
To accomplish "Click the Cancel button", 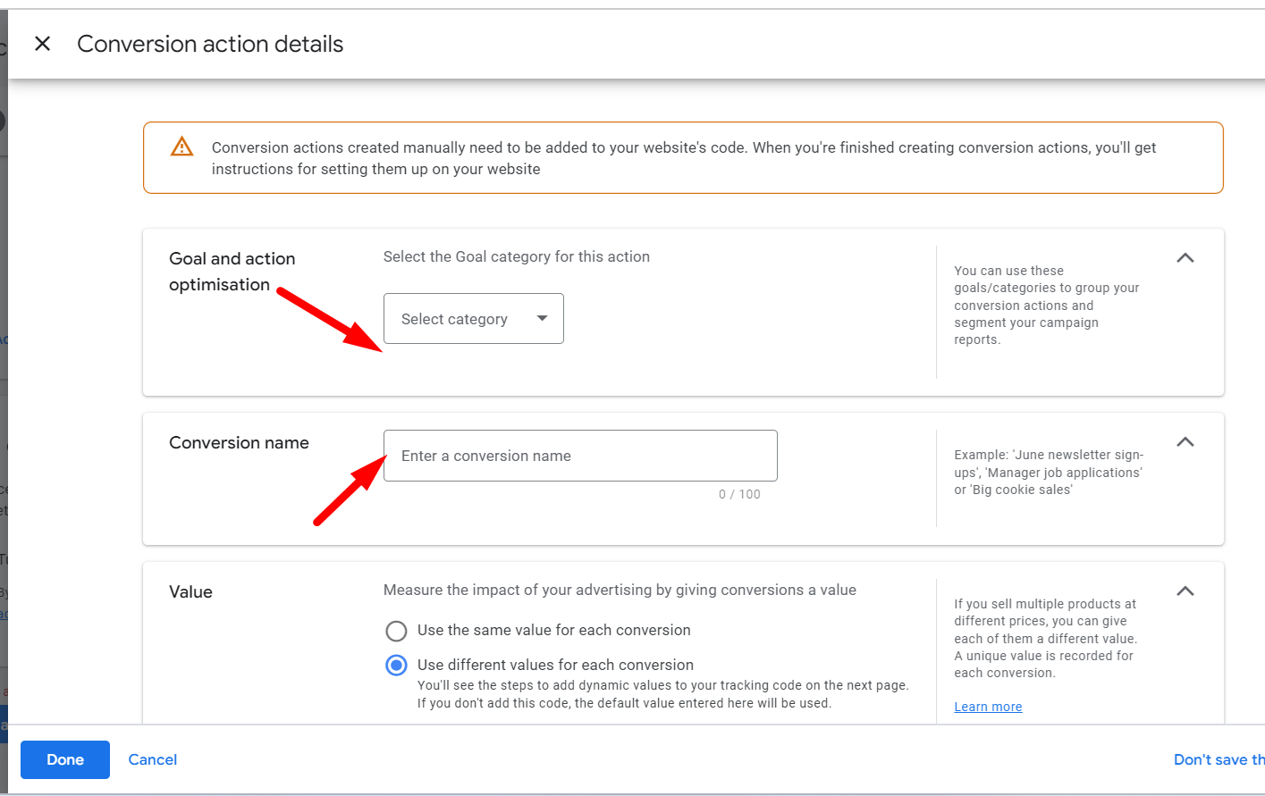I will pos(153,759).
